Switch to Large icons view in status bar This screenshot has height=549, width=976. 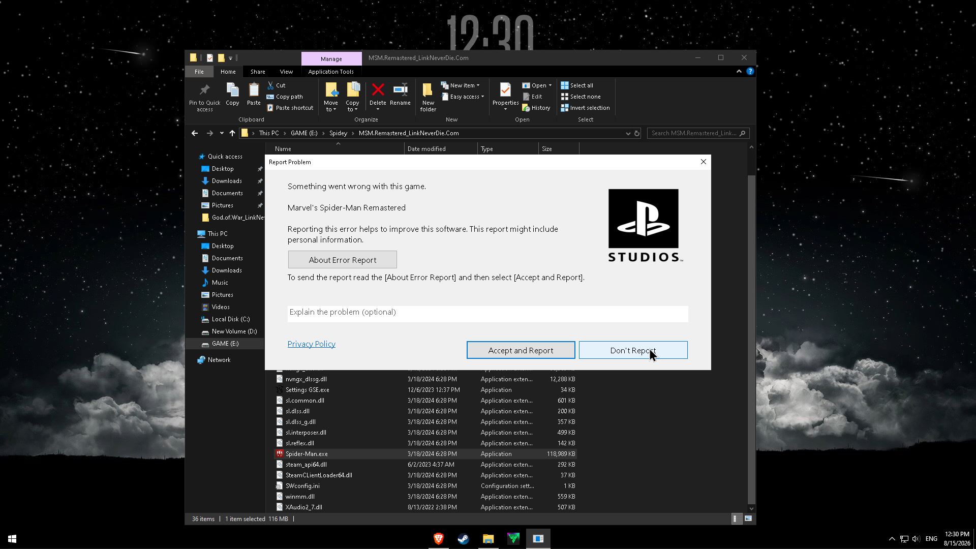(748, 518)
